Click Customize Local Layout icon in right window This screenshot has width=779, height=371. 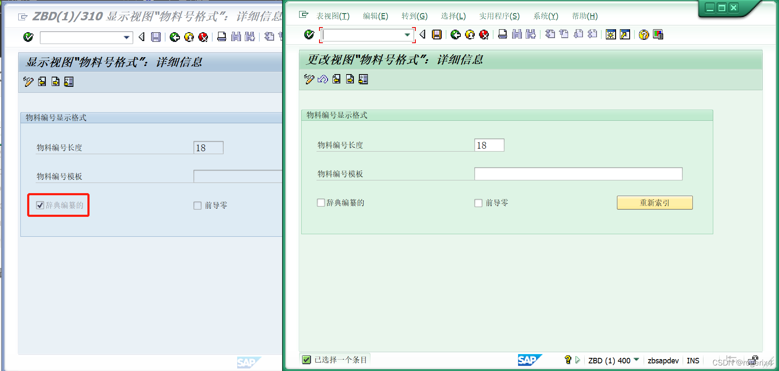tap(658, 35)
